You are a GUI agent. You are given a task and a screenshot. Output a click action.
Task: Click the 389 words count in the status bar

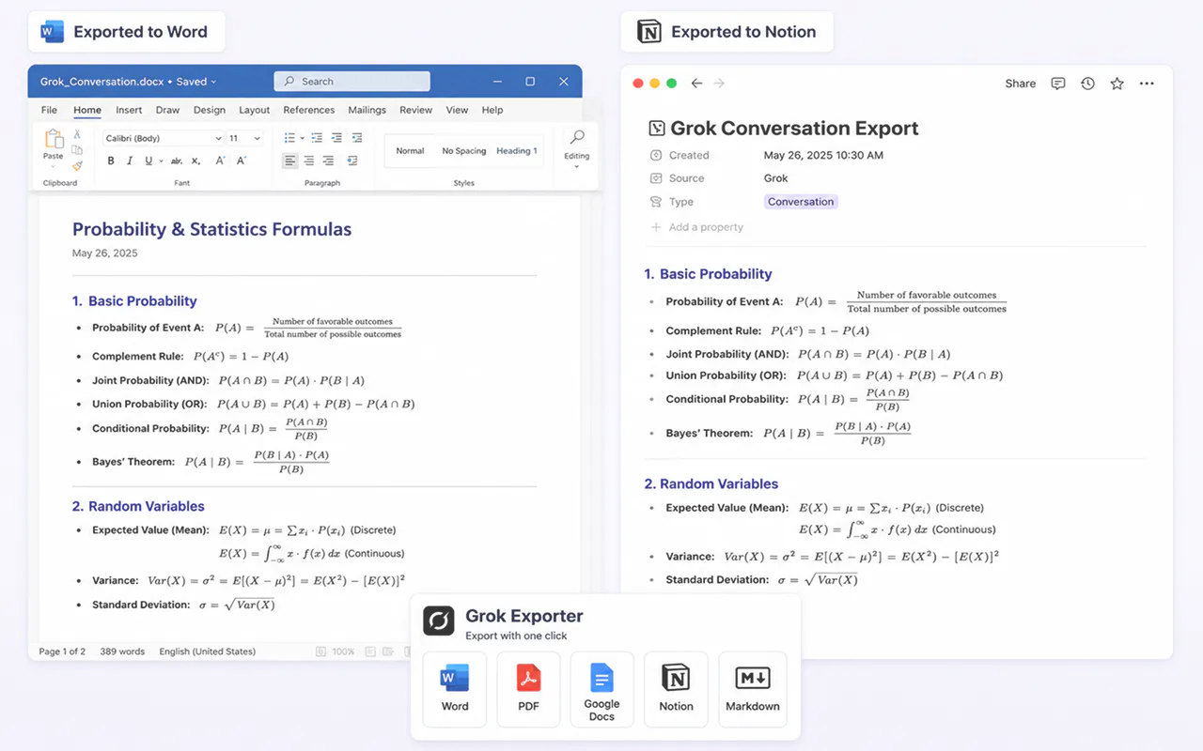tap(122, 651)
